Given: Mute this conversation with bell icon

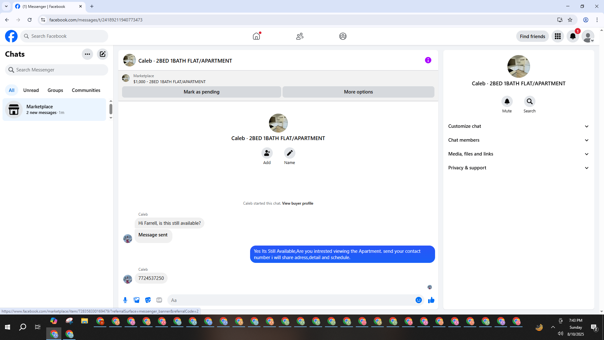Looking at the screenshot, I should pos(507,102).
